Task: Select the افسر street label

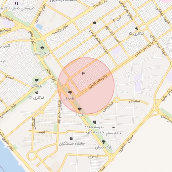Action: (x=41, y=132)
